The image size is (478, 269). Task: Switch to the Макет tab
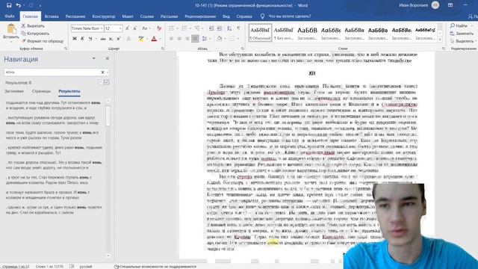(128, 16)
